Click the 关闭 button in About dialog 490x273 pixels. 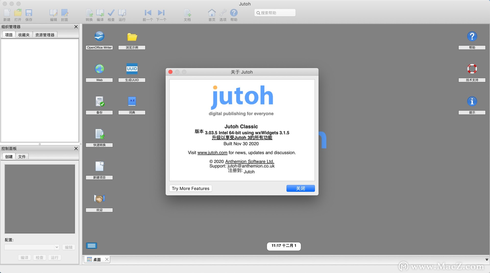[x=300, y=188]
